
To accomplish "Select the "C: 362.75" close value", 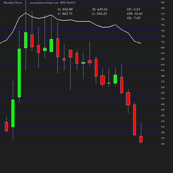I will click(x=65, y=14).
